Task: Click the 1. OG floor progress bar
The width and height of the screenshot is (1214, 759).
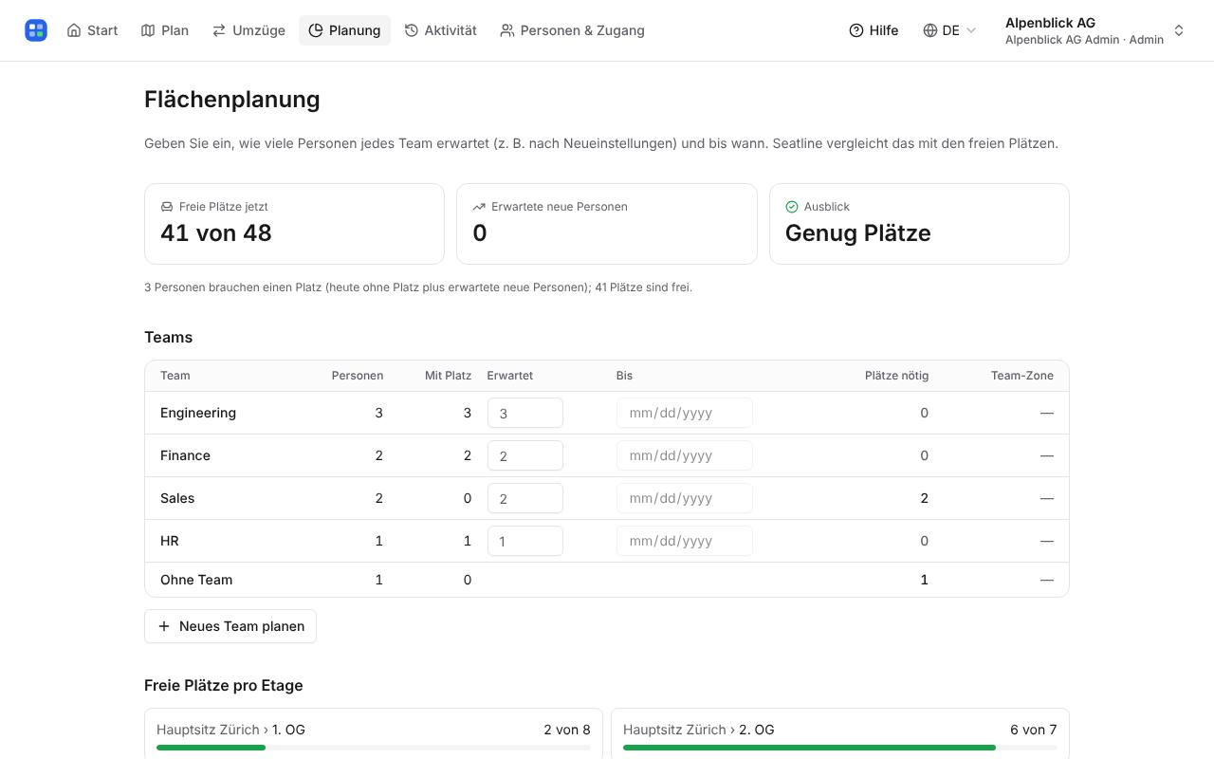Action: [374, 748]
